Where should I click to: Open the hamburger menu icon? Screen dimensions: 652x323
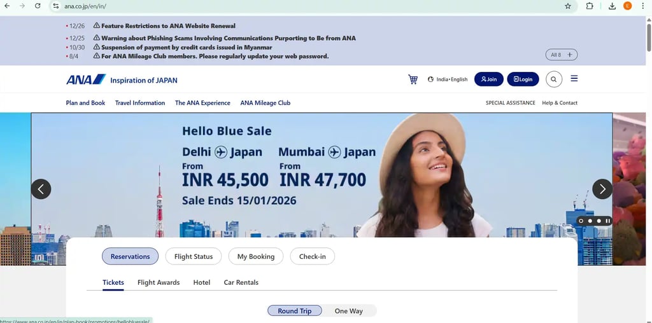click(574, 78)
